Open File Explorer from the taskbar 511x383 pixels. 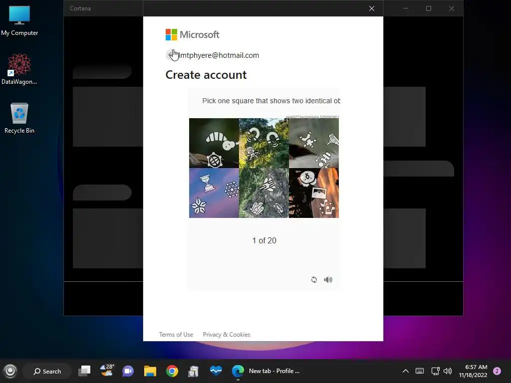[150, 371]
